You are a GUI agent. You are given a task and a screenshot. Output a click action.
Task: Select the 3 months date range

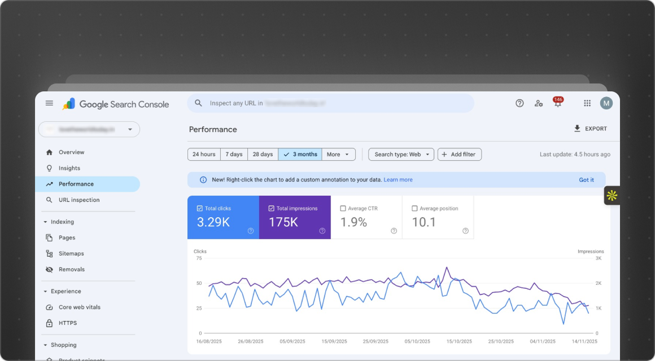tap(300, 155)
